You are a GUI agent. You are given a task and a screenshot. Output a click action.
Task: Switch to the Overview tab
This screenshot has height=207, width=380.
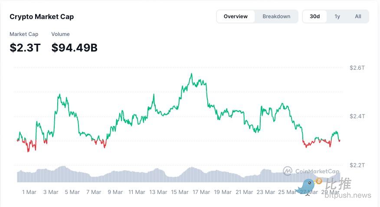tap(236, 16)
